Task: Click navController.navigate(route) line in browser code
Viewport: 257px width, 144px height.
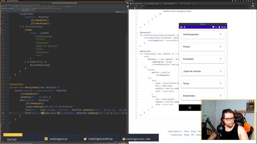Action: pos(177,11)
